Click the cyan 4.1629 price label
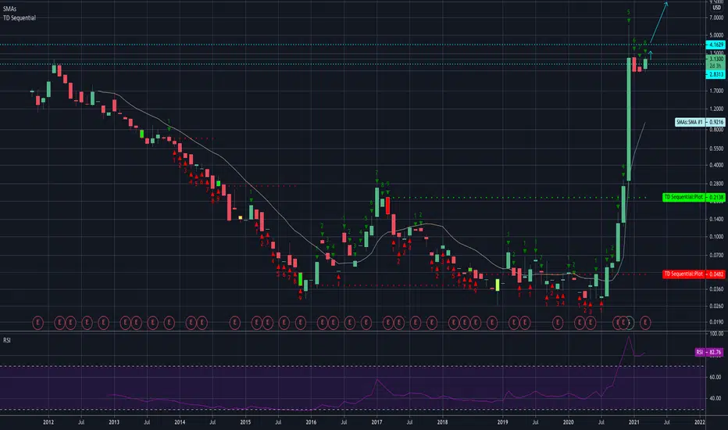 [716, 45]
